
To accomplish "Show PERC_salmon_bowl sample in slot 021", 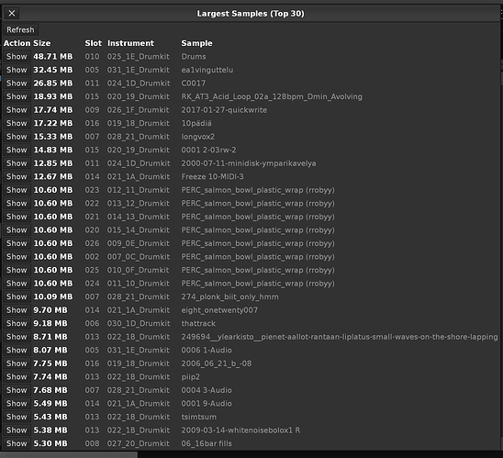I will point(17,217).
